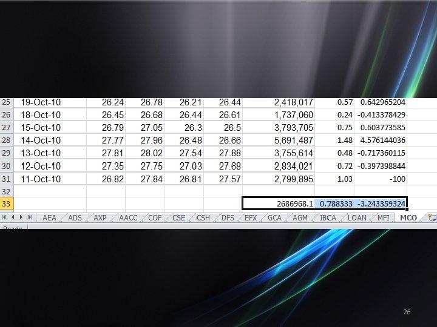Click average cell 0.788333
The image size is (437, 327).
(334, 203)
